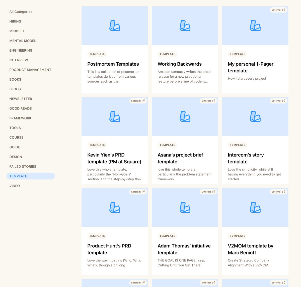
Task: Click TEMPLATE tag on V2MOM template card
Action: (238, 236)
